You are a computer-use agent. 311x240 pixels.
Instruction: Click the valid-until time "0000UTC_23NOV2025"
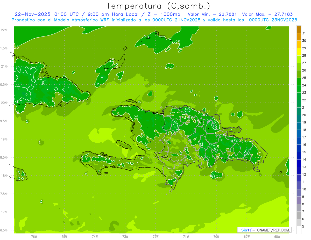[273, 20]
